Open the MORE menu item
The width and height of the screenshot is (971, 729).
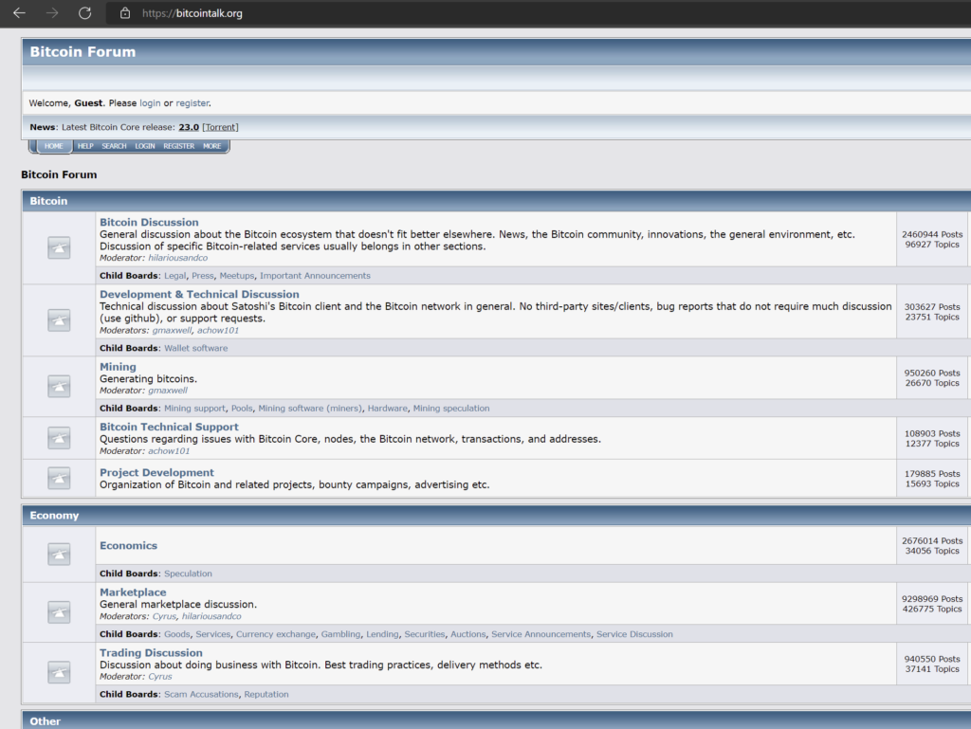(x=211, y=146)
